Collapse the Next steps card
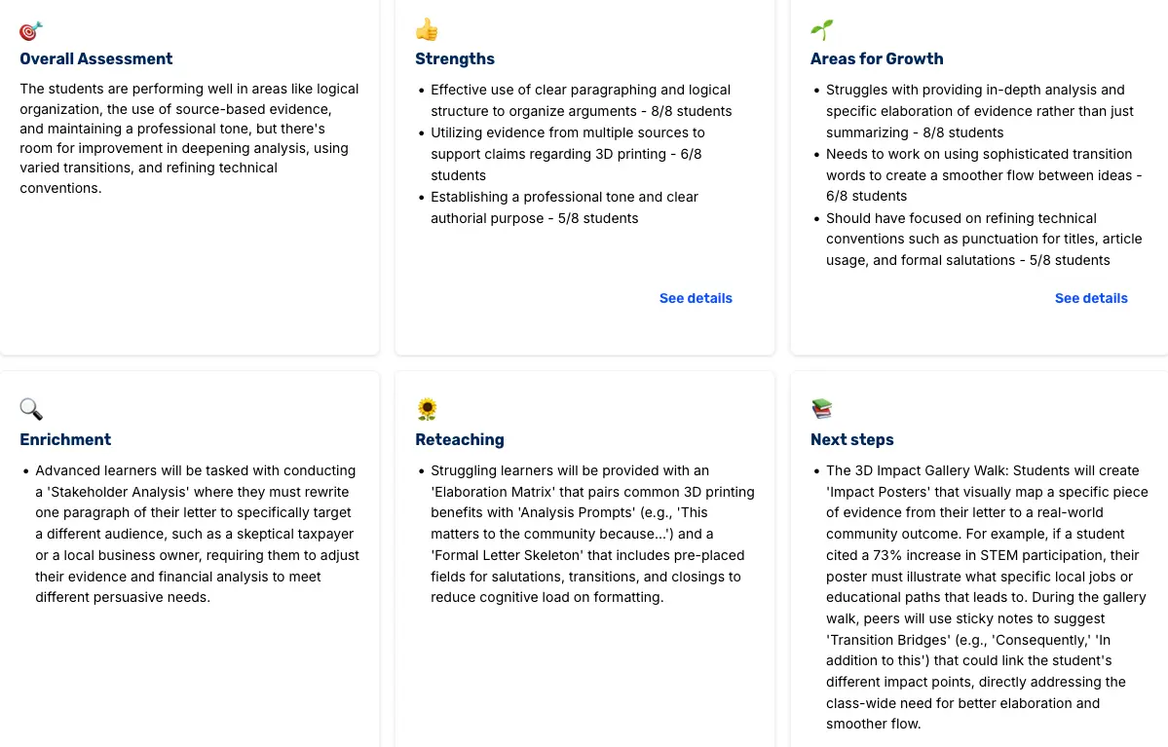Viewport: 1168px width, 747px height. (978, 558)
